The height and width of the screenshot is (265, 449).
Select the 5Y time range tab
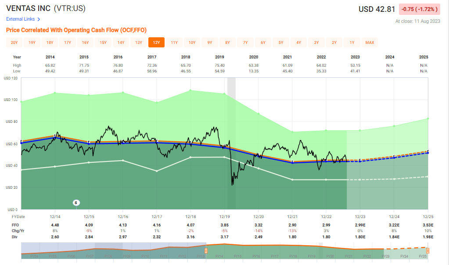(280, 43)
